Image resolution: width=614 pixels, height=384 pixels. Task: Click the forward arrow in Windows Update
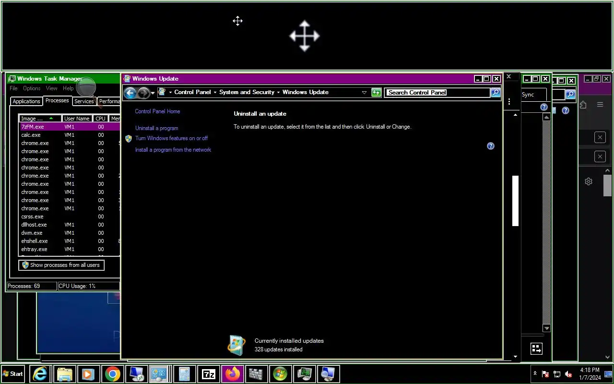pyautogui.click(x=143, y=93)
